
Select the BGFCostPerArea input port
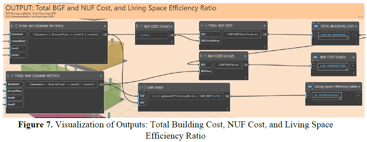[210, 40]
